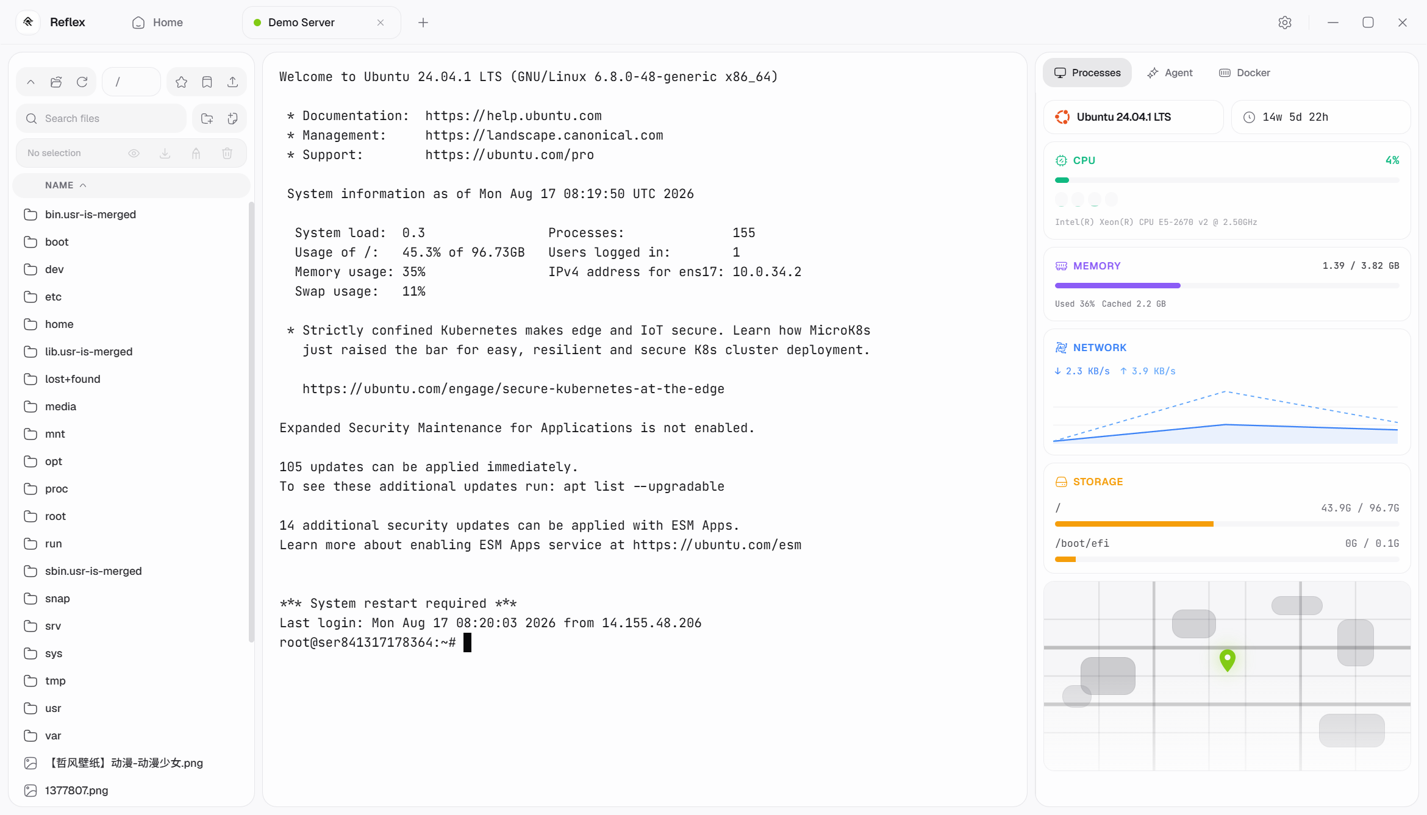Screen dimensions: 1427x815
Task: Open the root folder
Action: (131, 516)
